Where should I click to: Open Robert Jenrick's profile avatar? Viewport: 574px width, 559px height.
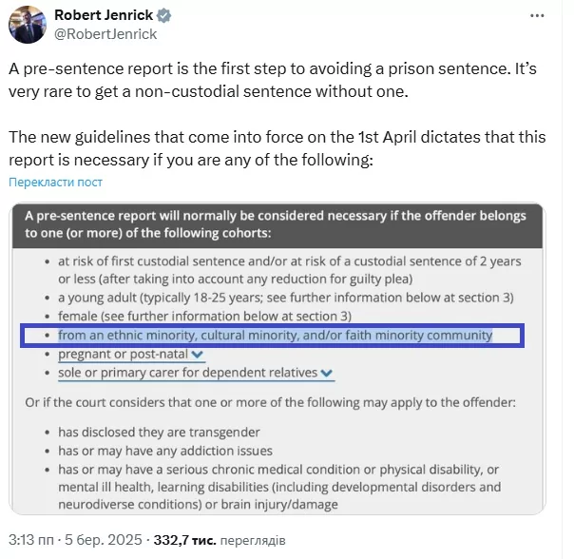(28, 25)
